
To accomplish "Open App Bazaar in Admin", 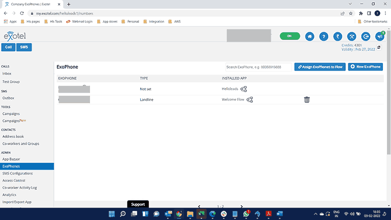I will point(11,159).
